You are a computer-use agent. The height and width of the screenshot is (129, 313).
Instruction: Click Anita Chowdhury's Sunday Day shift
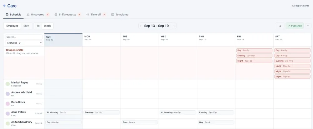(64, 122)
